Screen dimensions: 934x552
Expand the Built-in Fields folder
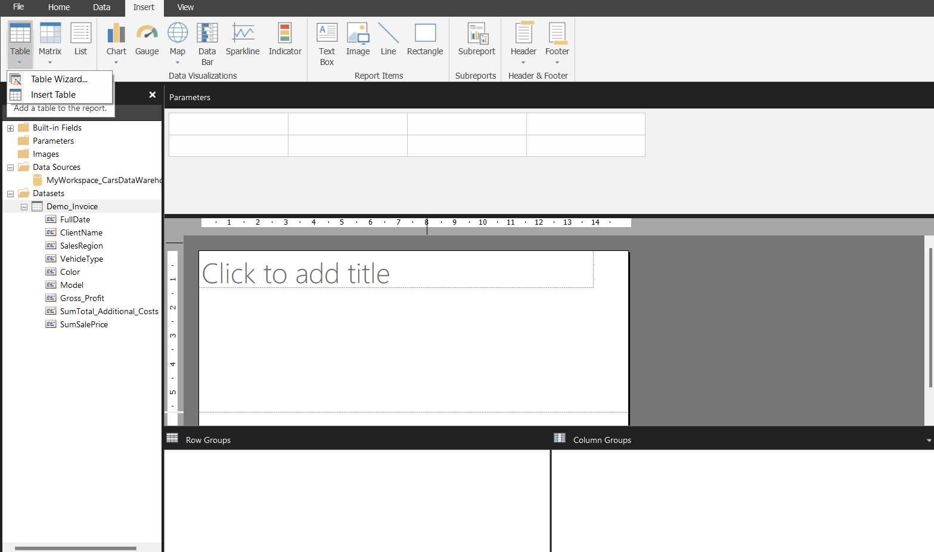click(10, 127)
